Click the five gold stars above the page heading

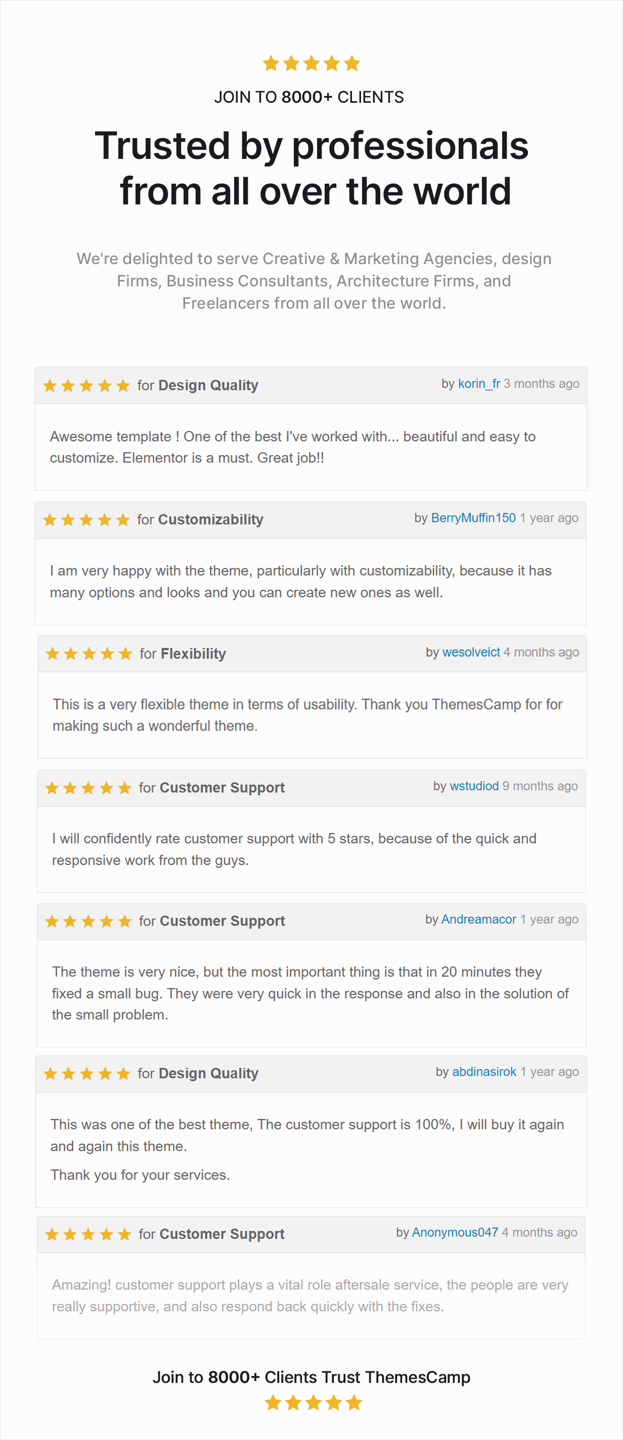pyautogui.click(x=311, y=63)
